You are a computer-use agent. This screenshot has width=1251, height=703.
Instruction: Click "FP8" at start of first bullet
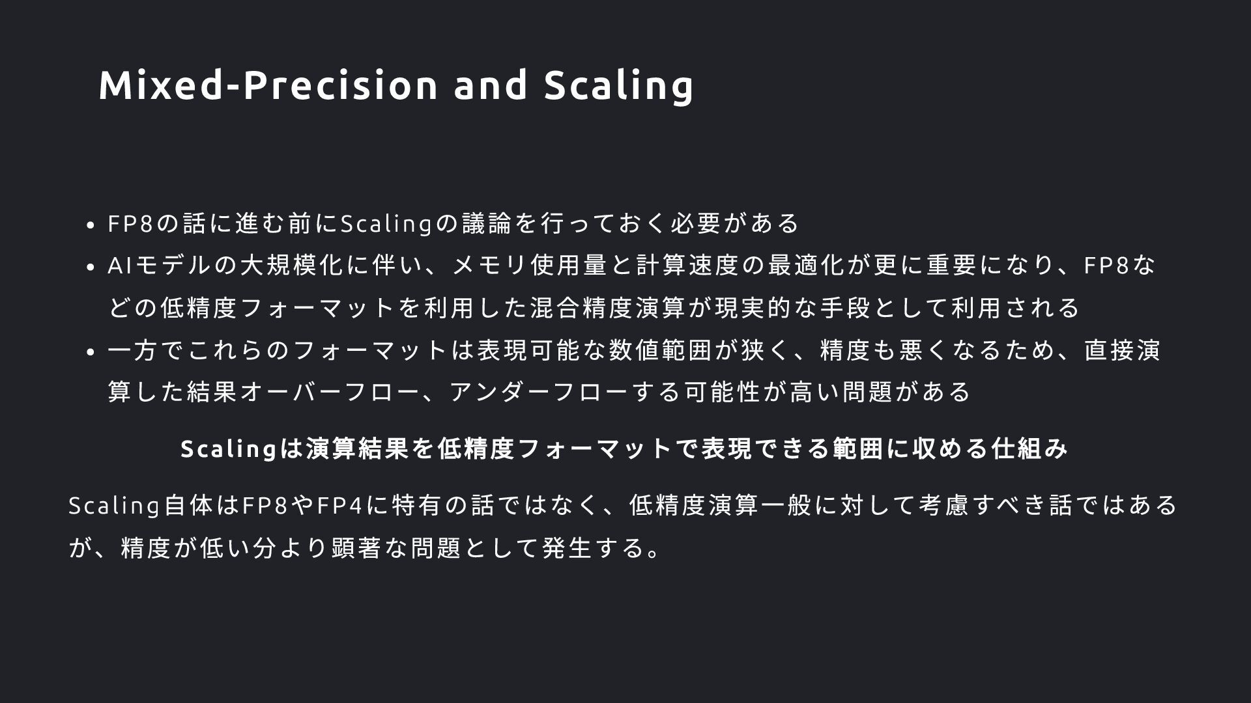(130, 223)
